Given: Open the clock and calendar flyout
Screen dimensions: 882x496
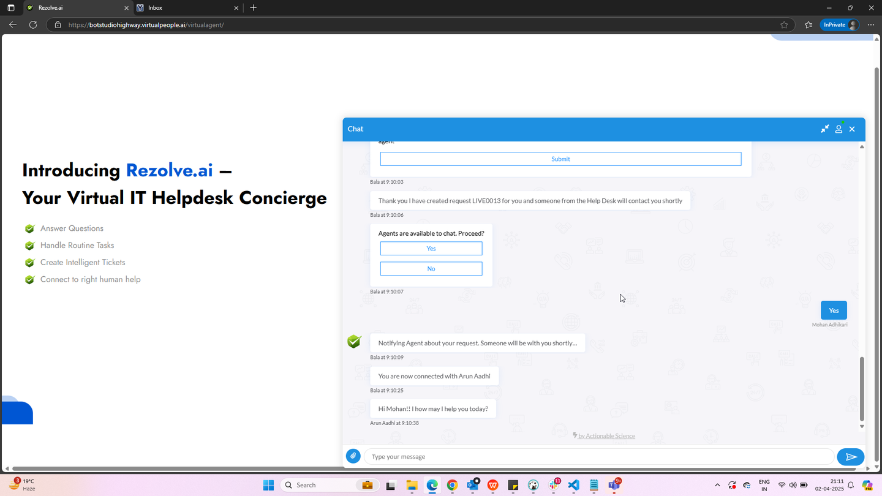Looking at the screenshot, I should 829,485.
